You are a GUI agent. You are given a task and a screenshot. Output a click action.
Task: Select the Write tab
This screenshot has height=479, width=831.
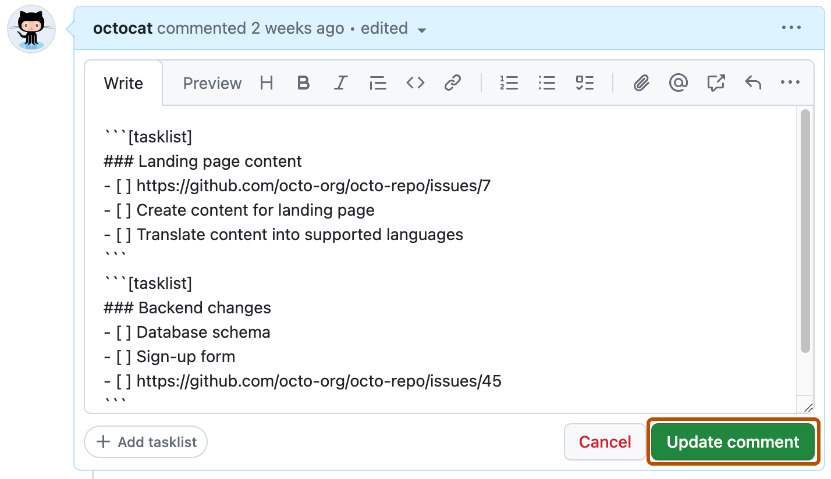[x=123, y=83]
